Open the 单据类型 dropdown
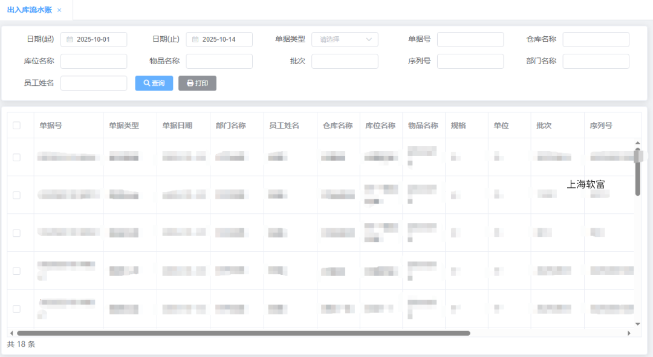 pyautogui.click(x=345, y=40)
